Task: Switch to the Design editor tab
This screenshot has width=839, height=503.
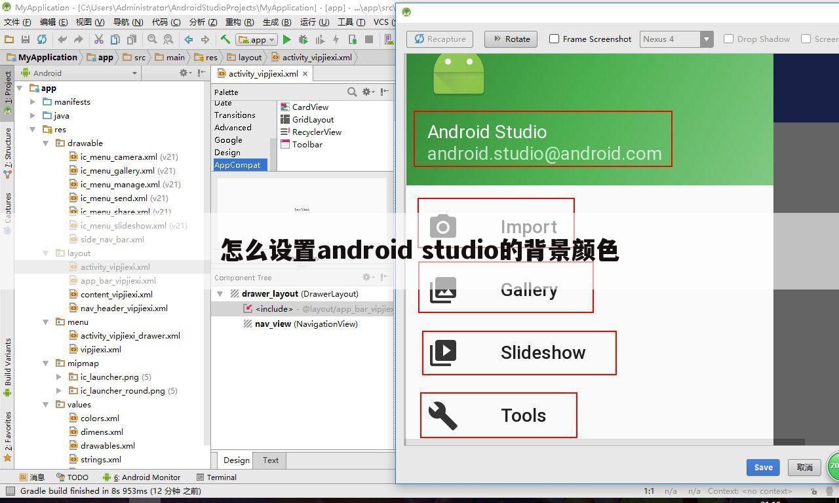Action: click(236, 460)
